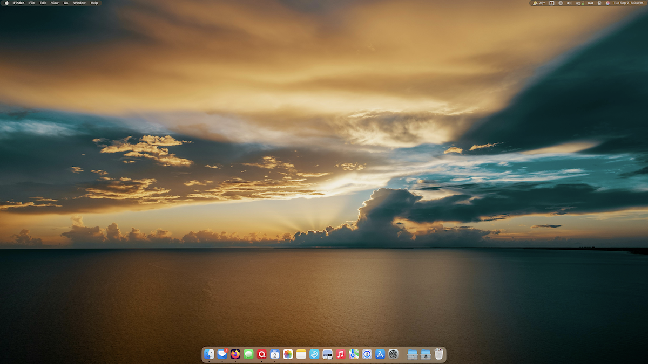Open the File menu
Screen dimensions: 648x364
click(x=32, y=3)
